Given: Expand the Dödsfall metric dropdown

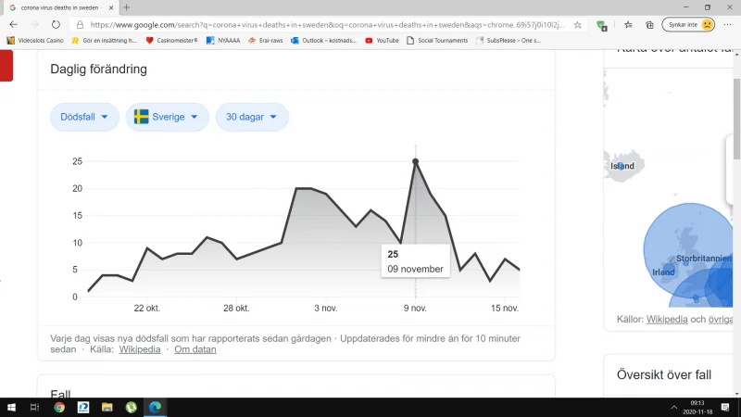Looking at the screenshot, I should click(84, 117).
